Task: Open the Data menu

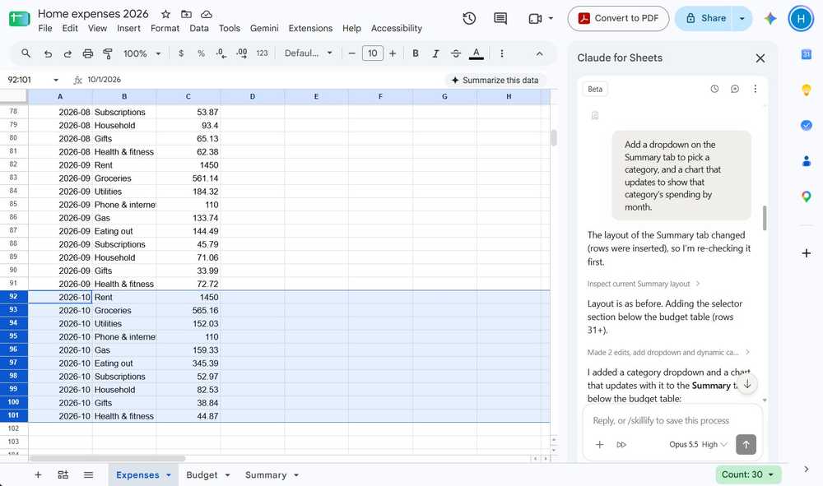Action: 199,28
